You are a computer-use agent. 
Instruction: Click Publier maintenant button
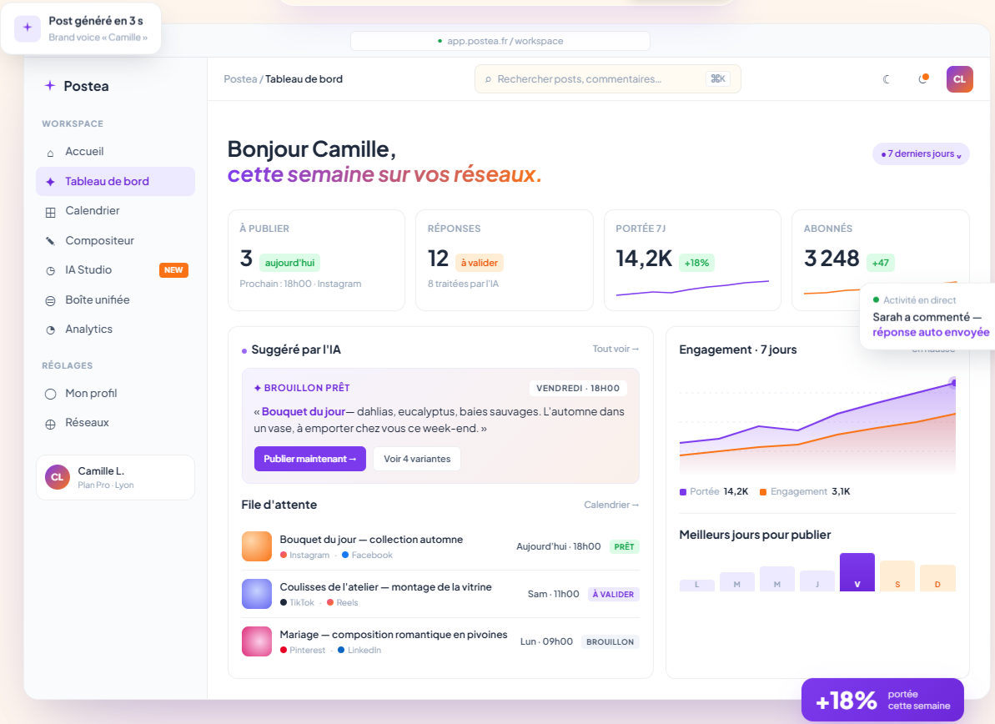pyautogui.click(x=309, y=459)
